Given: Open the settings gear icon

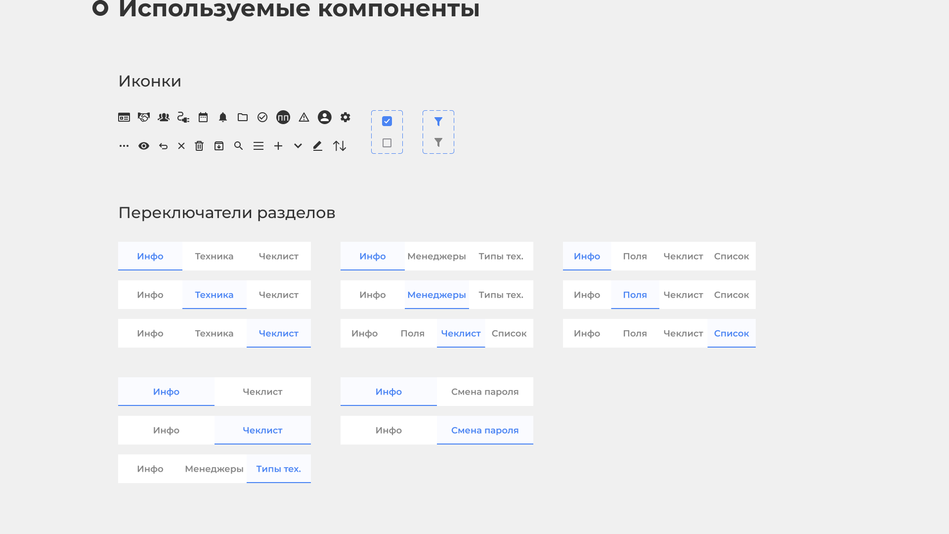Looking at the screenshot, I should click(x=345, y=117).
